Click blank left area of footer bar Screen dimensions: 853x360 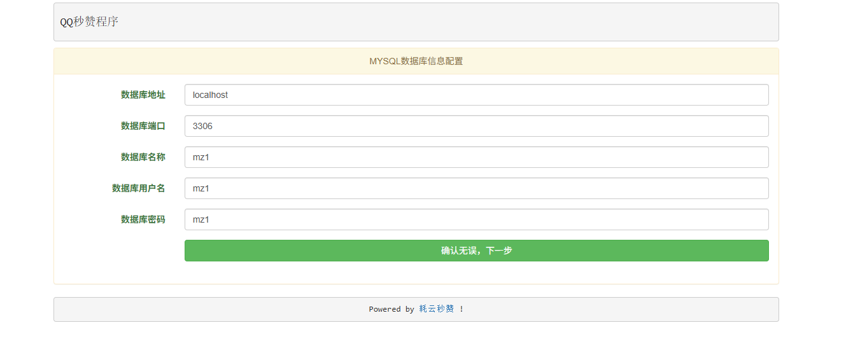point(191,309)
